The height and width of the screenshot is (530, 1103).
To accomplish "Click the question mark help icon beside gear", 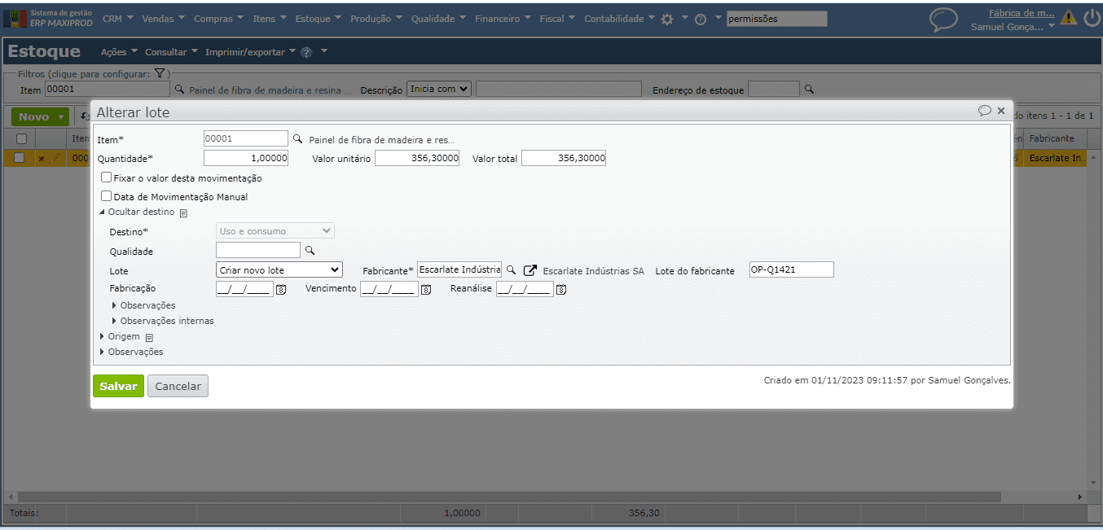I will 701,19.
